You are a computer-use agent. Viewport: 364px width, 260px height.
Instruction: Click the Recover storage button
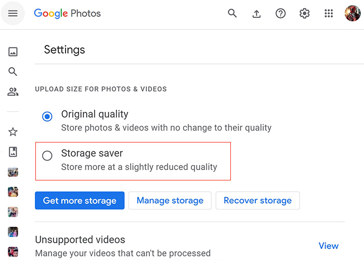coord(258,200)
